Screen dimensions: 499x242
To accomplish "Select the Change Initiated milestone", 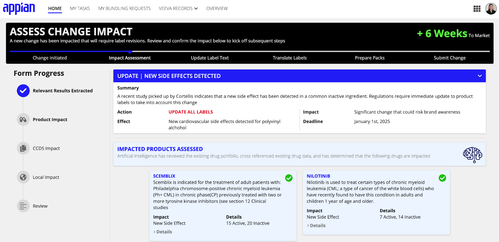I will 50,58.
